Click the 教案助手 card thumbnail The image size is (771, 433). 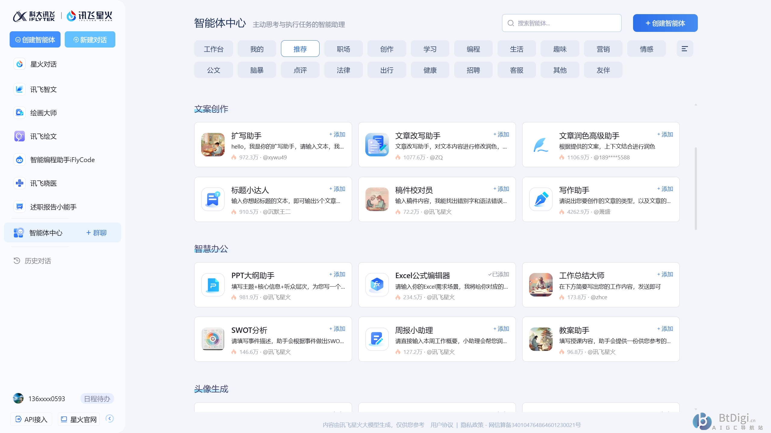[x=541, y=339]
